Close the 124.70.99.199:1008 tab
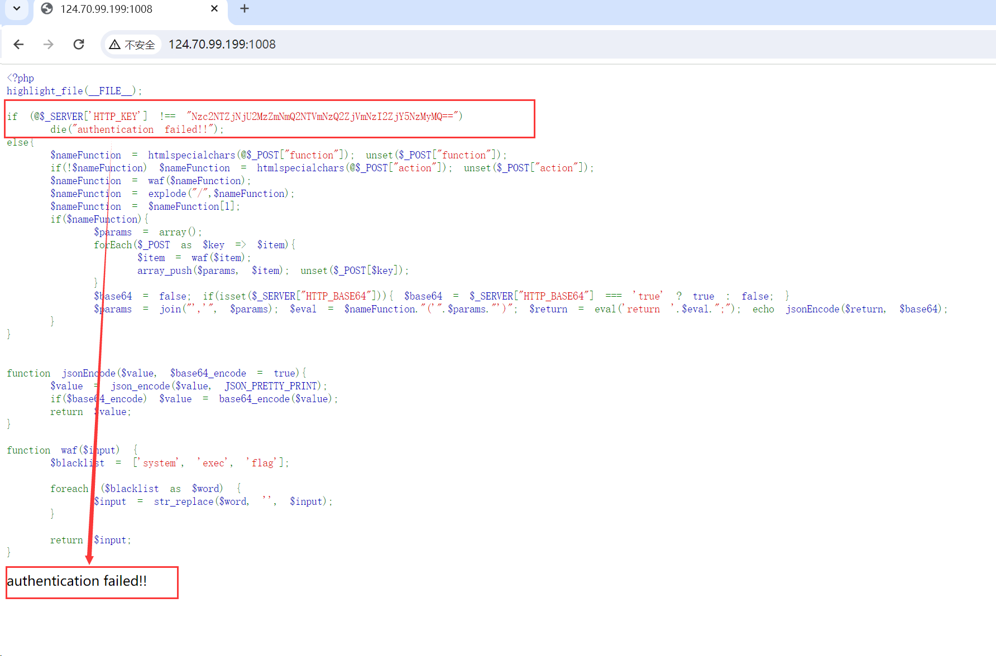The width and height of the screenshot is (996, 656). 214,9
